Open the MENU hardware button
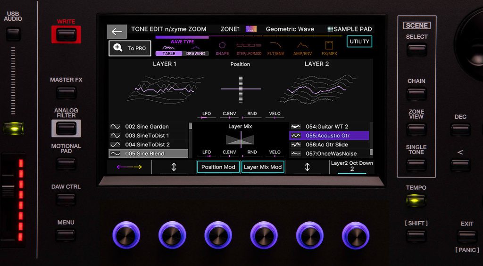483x266 pixels. (x=66, y=235)
